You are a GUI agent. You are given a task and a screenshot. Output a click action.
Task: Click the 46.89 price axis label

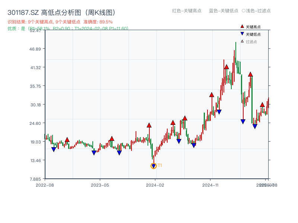tap(35, 49)
